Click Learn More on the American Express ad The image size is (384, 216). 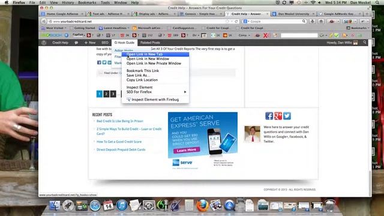pyautogui.click(x=187, y=150)
